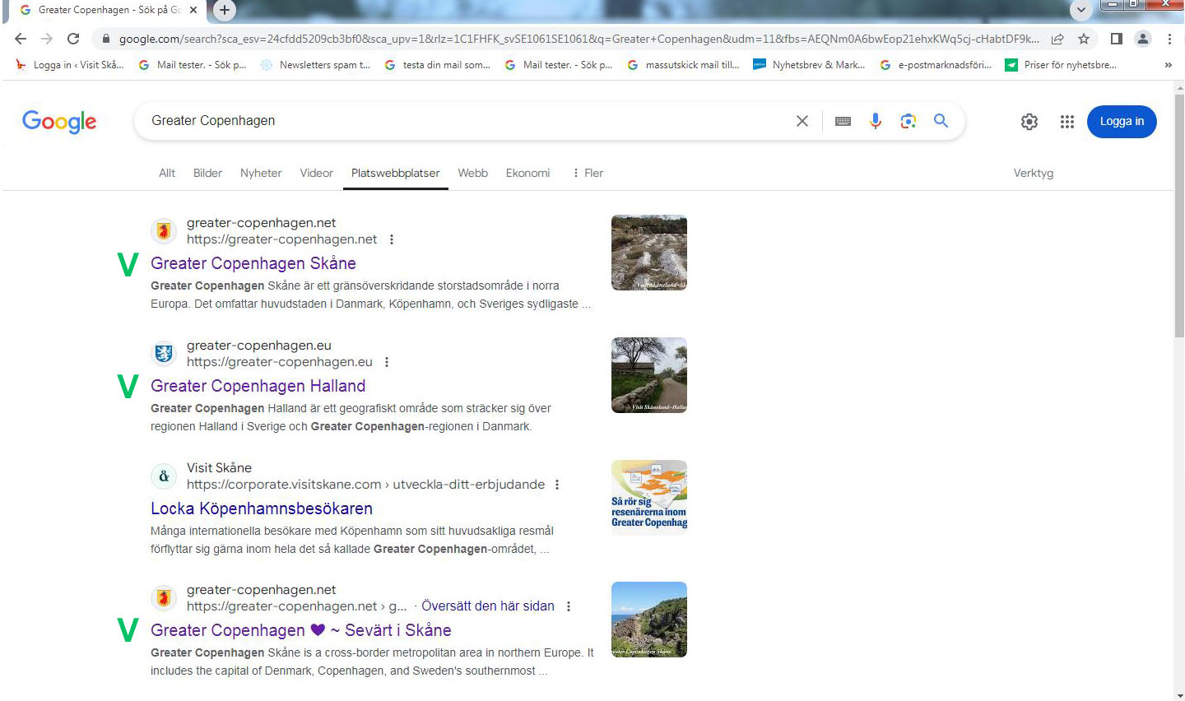The width and height of the screenshot is (1185, 701).
Task: Select the Platswebbplatser tab
Action: pyautogui.click(x=396, y=173)
